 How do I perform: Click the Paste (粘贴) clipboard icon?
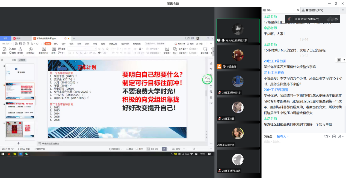pos(4,49)
